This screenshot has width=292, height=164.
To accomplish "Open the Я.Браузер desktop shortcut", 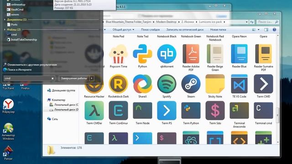I will [8, 106].
